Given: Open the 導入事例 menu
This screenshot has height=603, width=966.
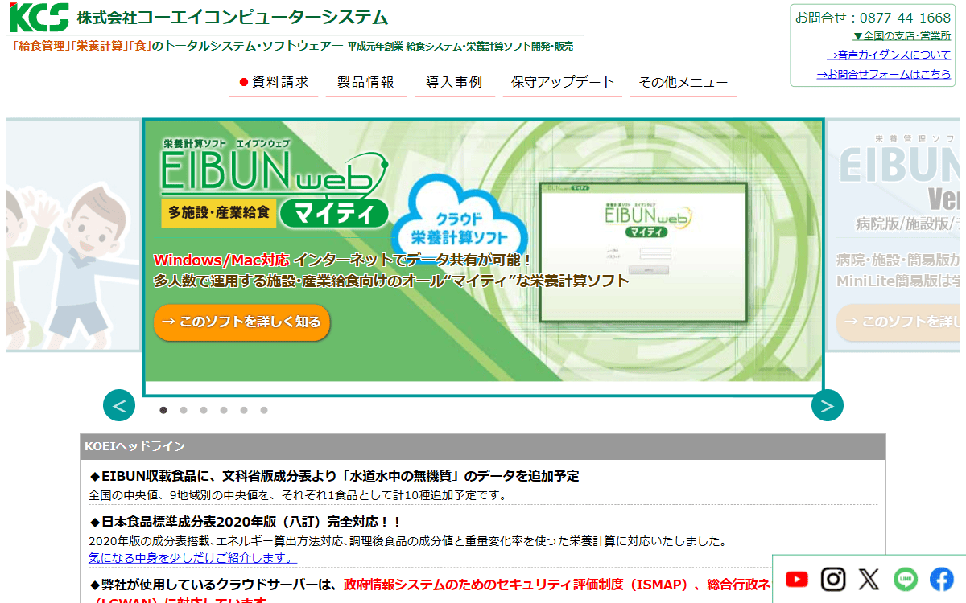Looking at the screenshot, I should click(x=454, y=82).
